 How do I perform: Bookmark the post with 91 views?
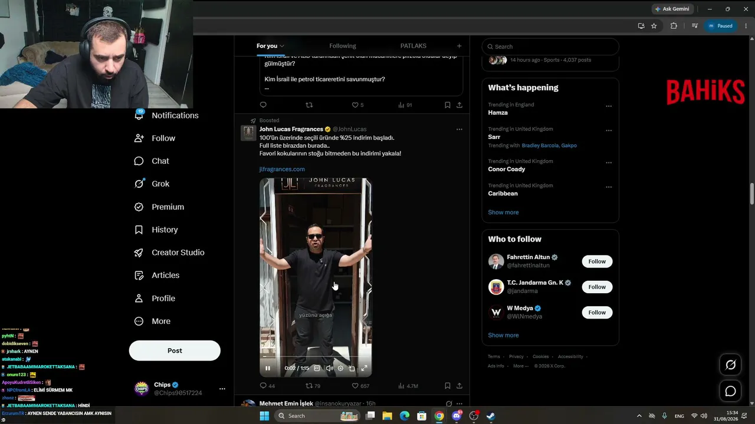pos(448,105)
